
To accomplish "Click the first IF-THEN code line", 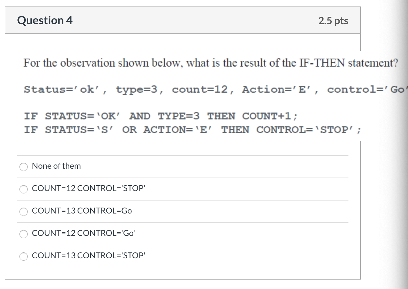I will 161,116.
